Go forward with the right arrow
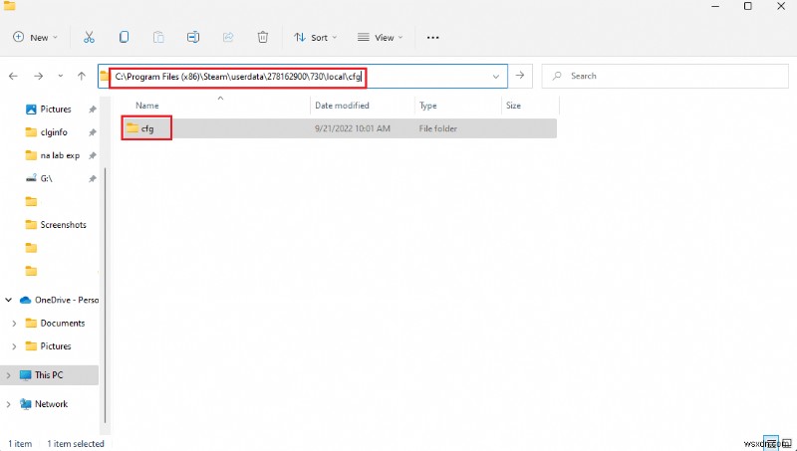 38,77
